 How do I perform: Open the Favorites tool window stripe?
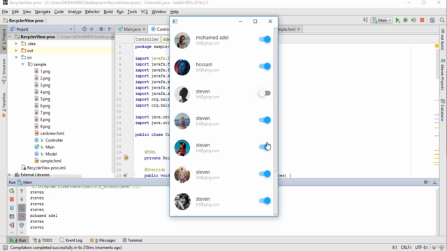3,105
